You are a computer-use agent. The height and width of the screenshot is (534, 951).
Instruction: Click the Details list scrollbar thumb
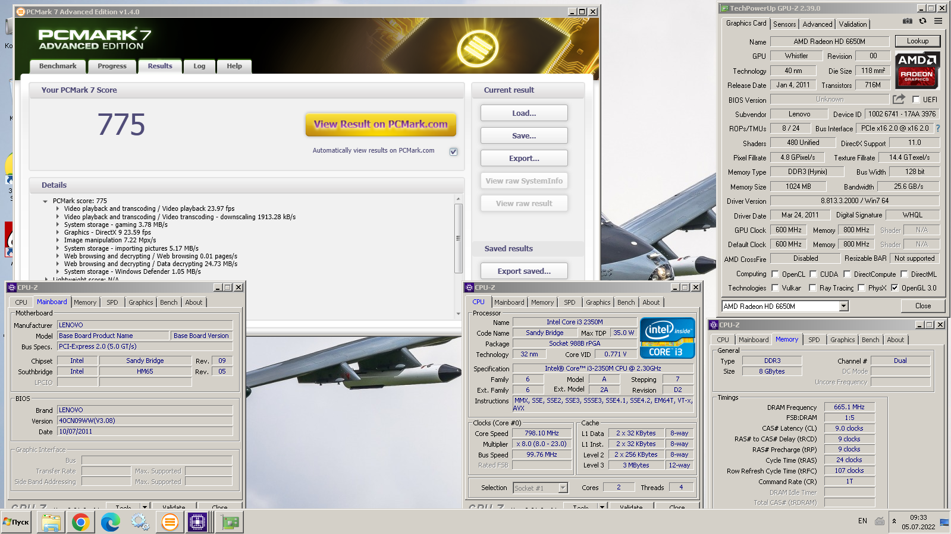click(458, 238)
